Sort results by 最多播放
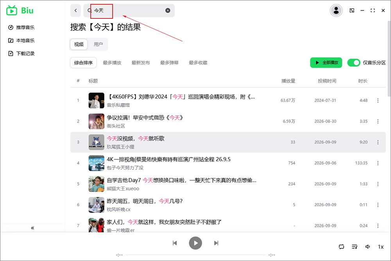Image resolution: width=391 pixels, height=261 pixels. [x=112, y=63]
